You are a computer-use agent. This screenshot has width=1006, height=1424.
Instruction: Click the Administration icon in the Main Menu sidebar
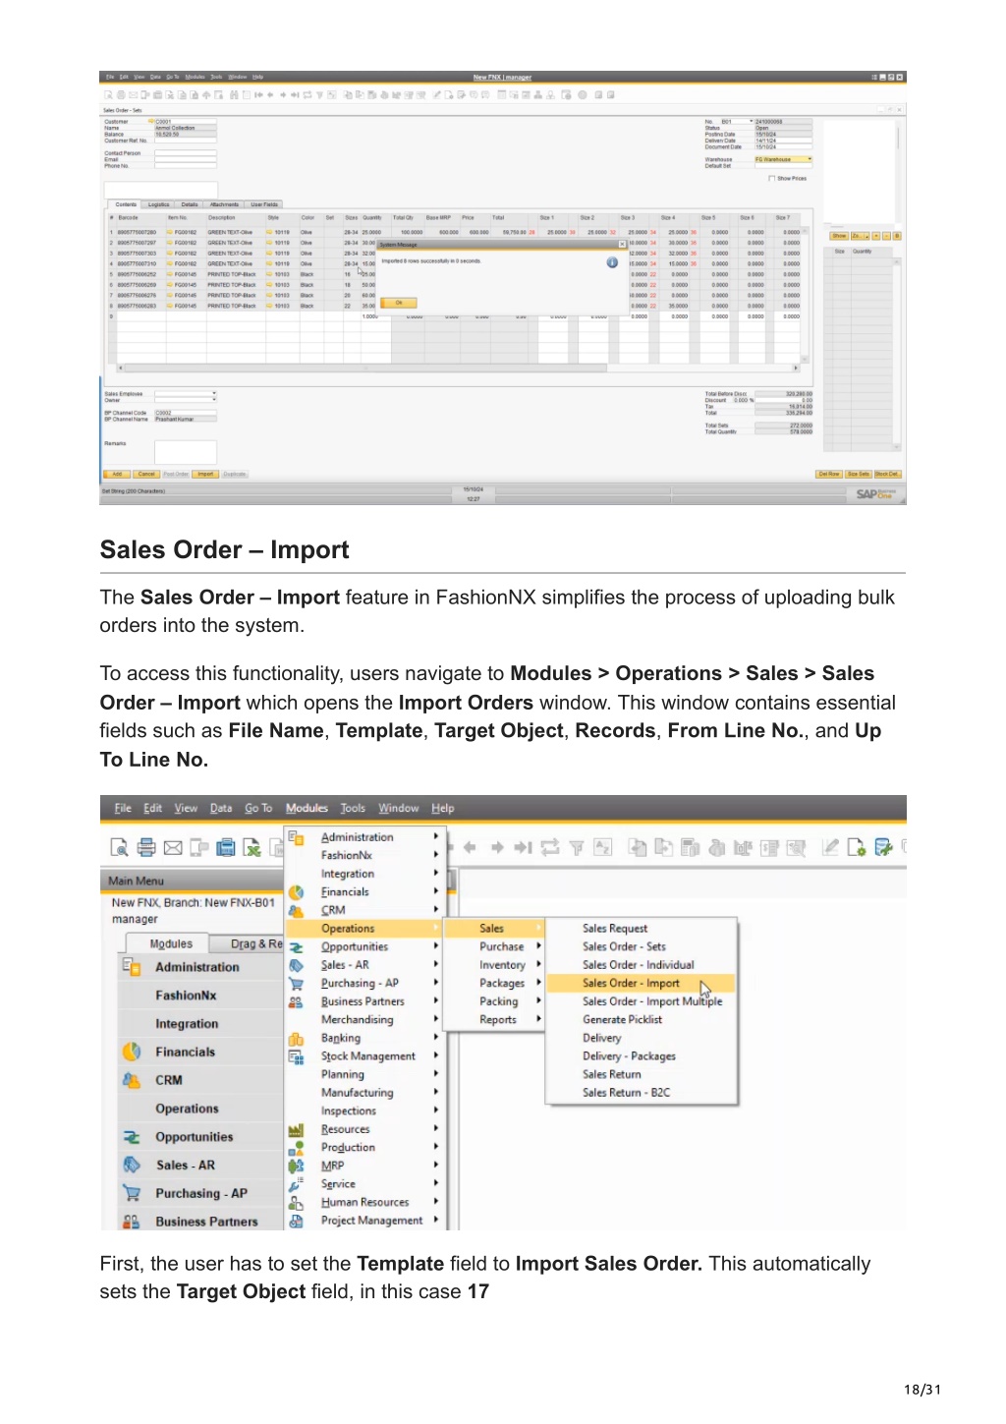(x=131, y=966)
